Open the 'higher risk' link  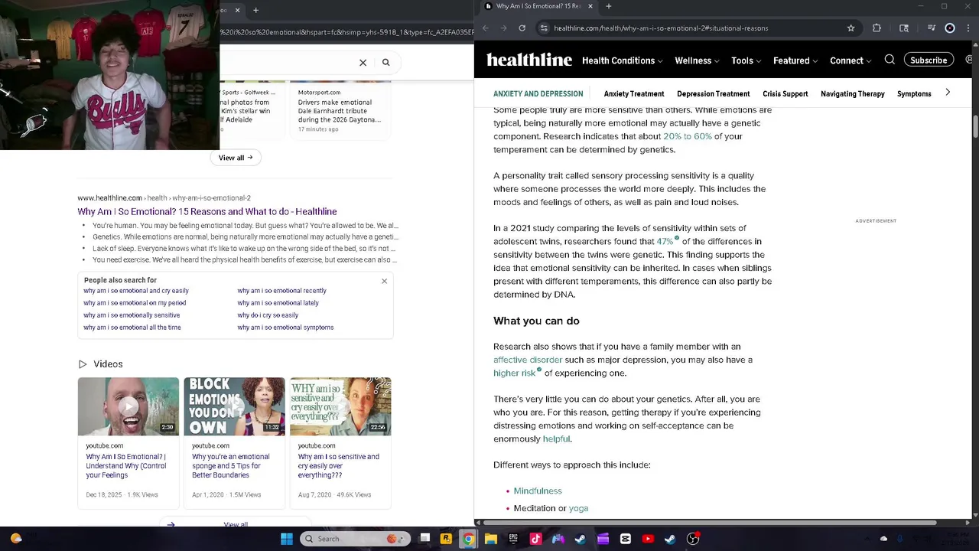(x=515, y=373)
